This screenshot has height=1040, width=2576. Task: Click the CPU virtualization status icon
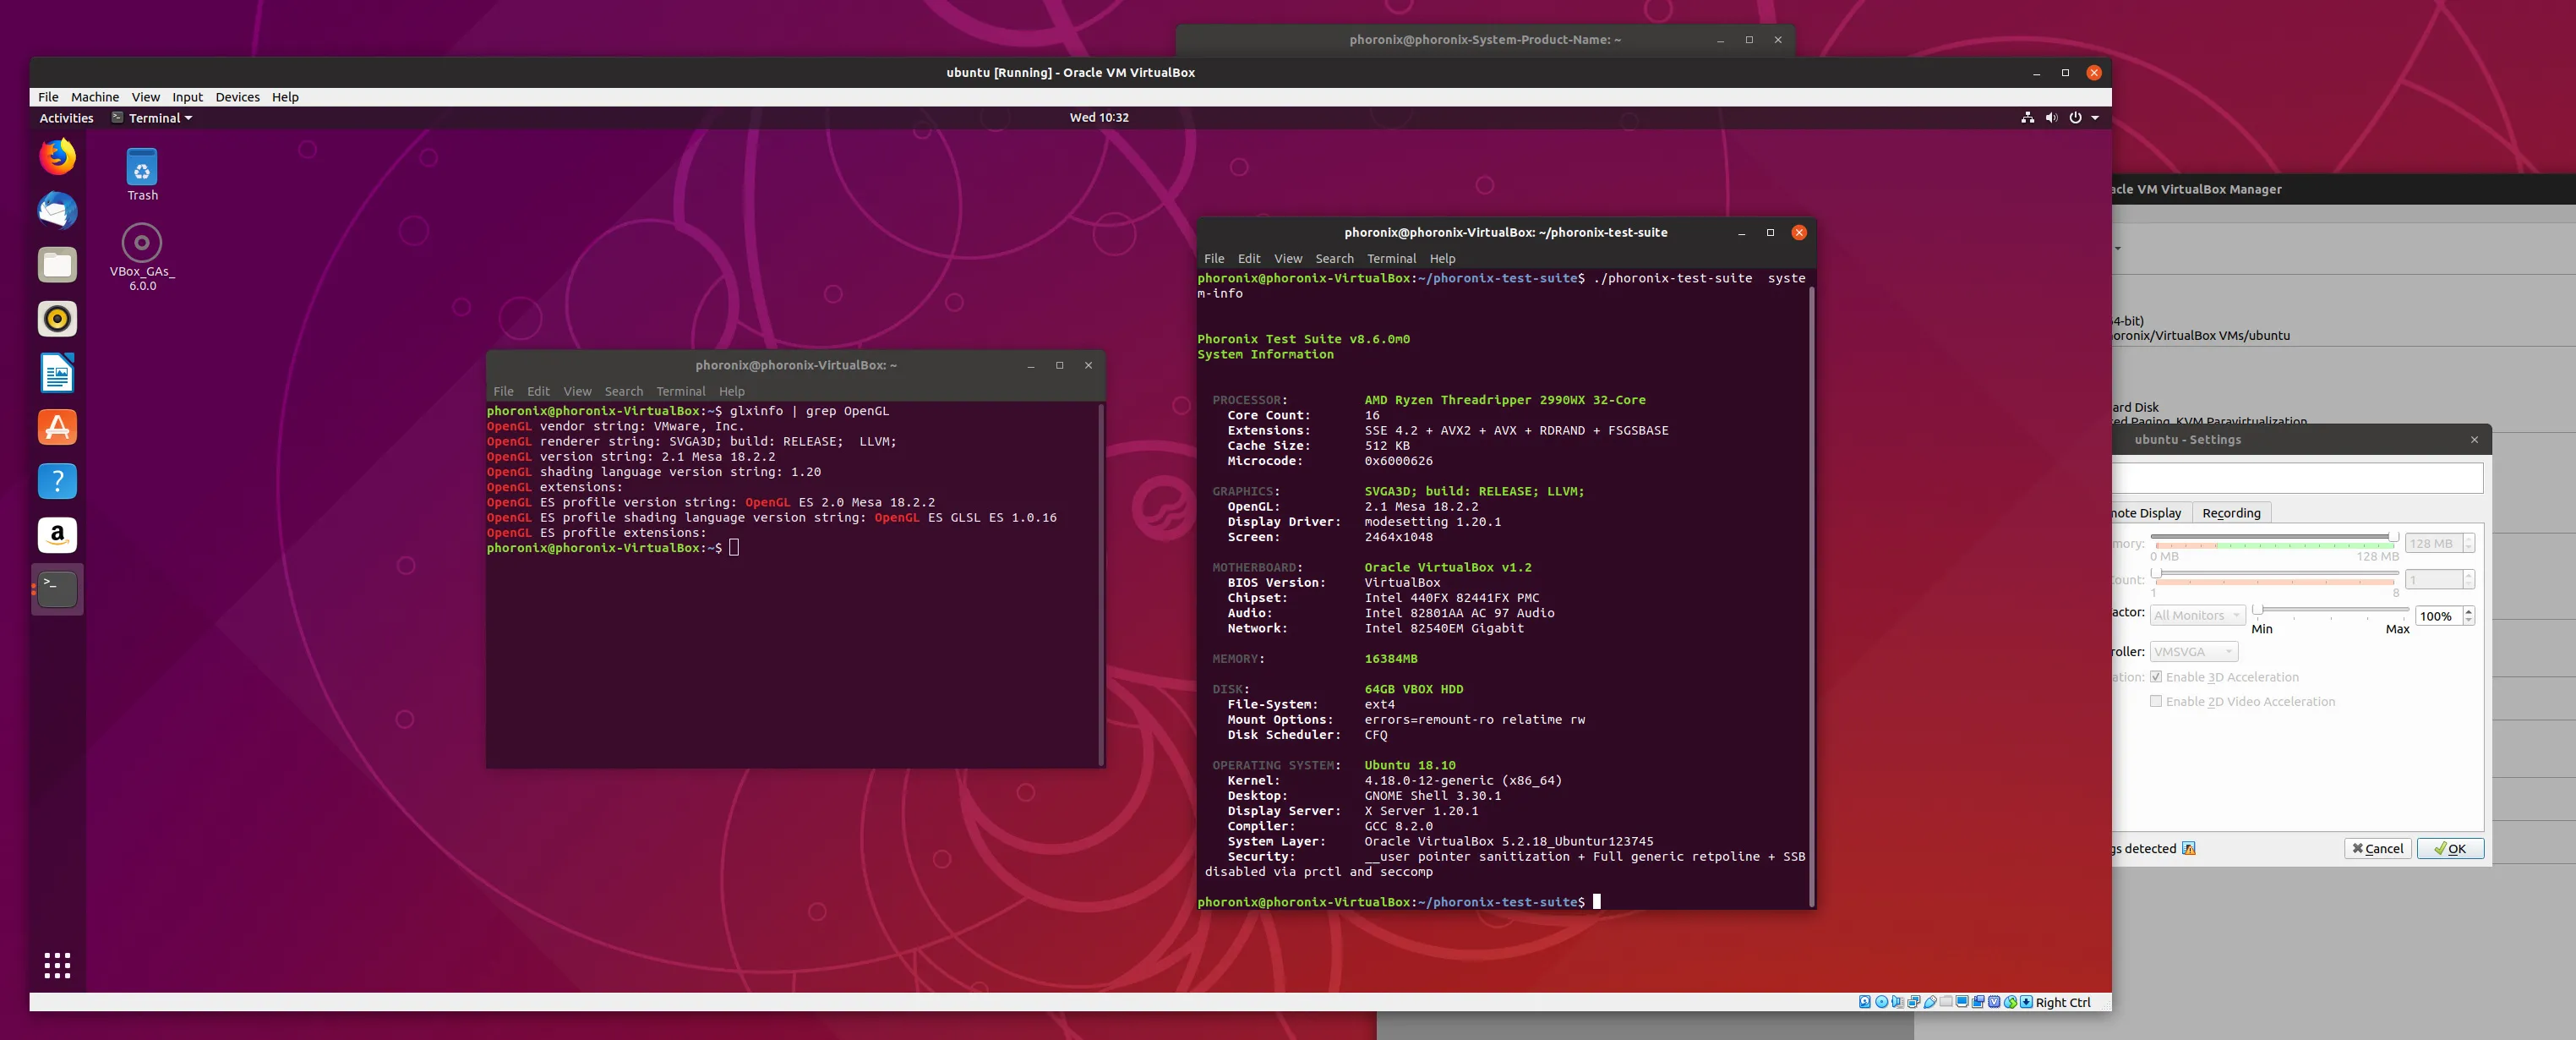pos(1994,1002)
